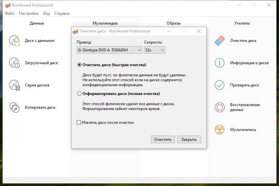Click the Data disc icon
Image resolution: width=279 pixels, height=186 pixels.
(14, 41)
